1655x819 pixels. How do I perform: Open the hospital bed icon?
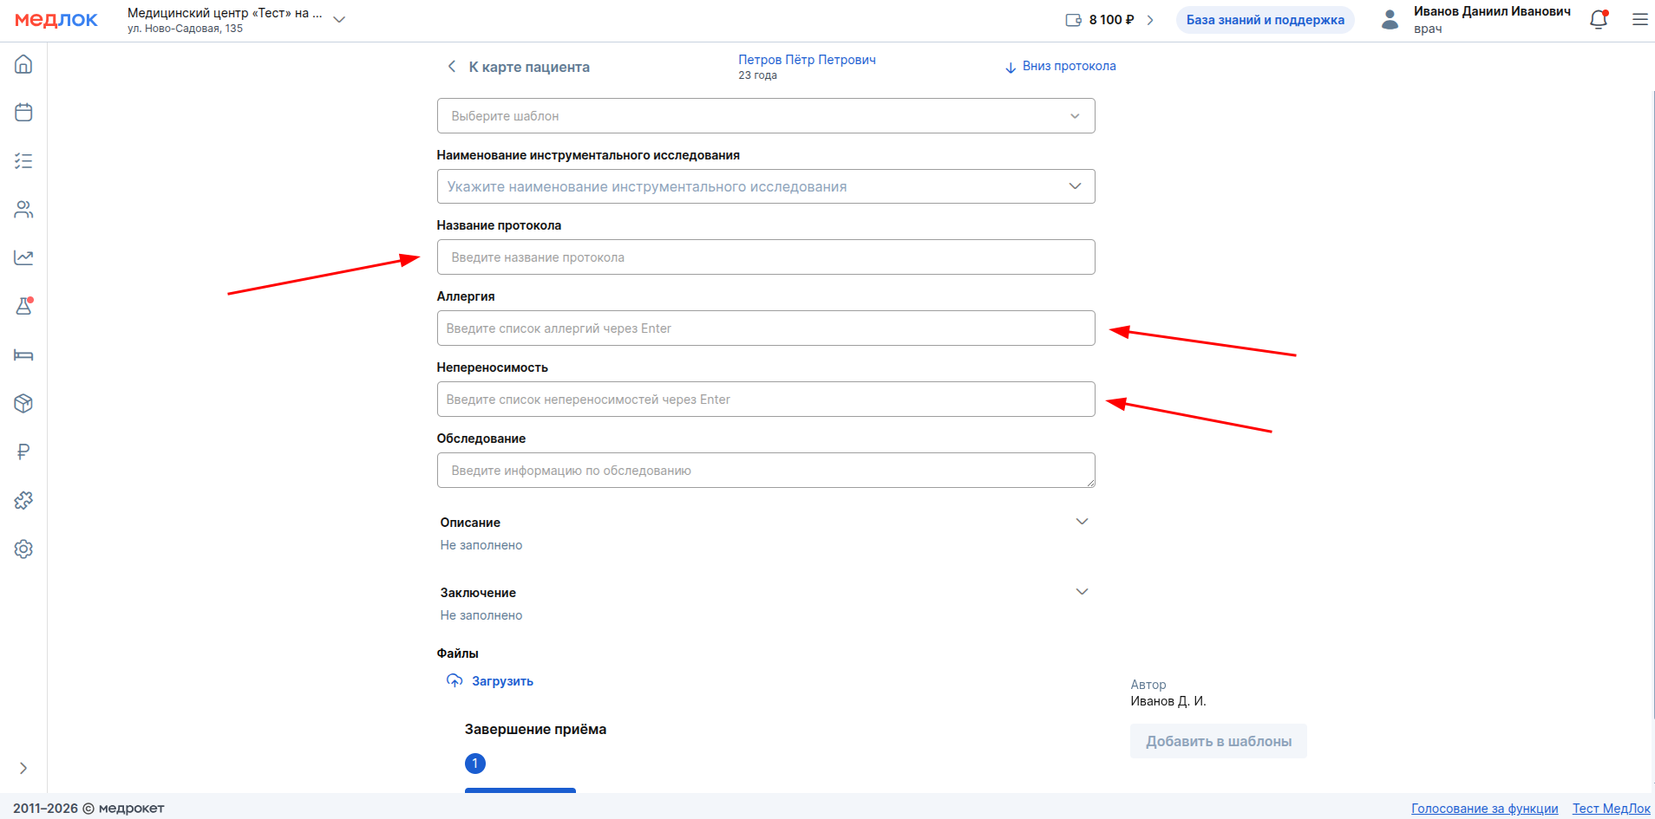coord(23,355)
